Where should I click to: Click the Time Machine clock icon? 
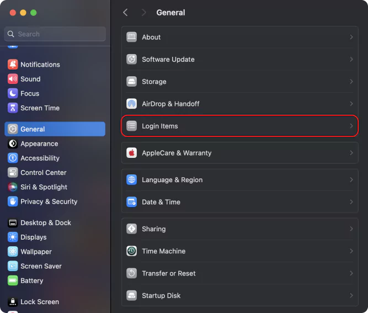(x=131, y=251)
